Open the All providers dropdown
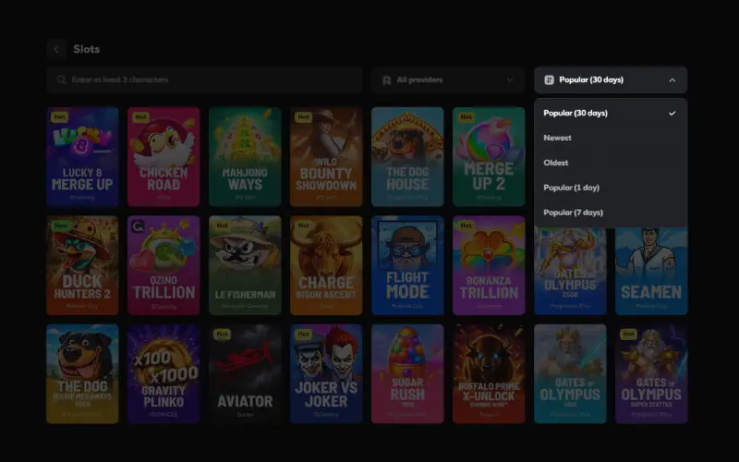Screen dimensions: 739x462 [x=448, y=79]
